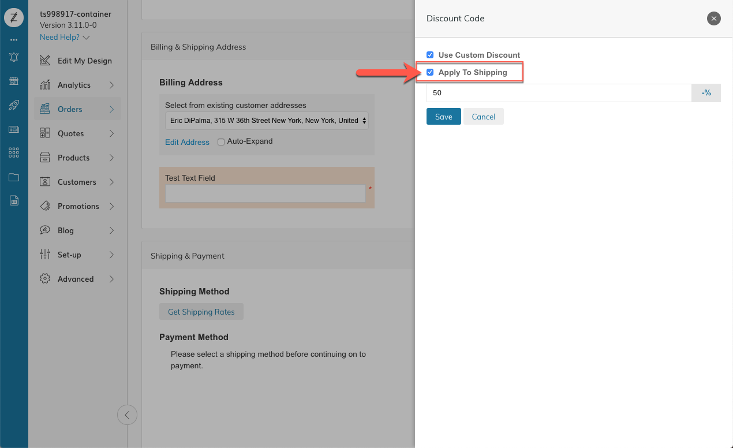The width and height of the screenshot is (733, 448).
Task: Expand the Promotions submenu chevron
Action: point(111,206)
